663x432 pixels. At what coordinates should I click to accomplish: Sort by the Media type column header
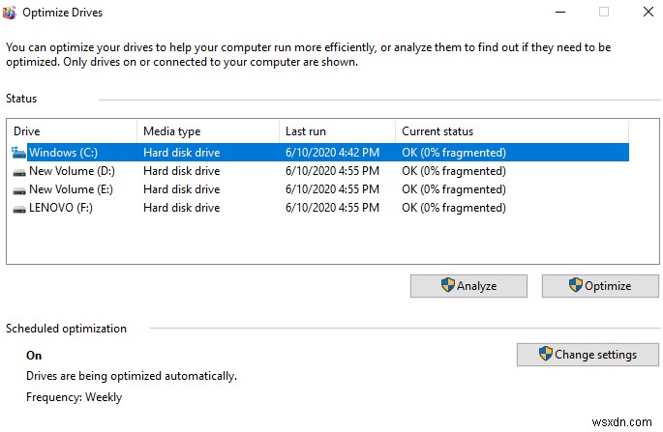208,131
